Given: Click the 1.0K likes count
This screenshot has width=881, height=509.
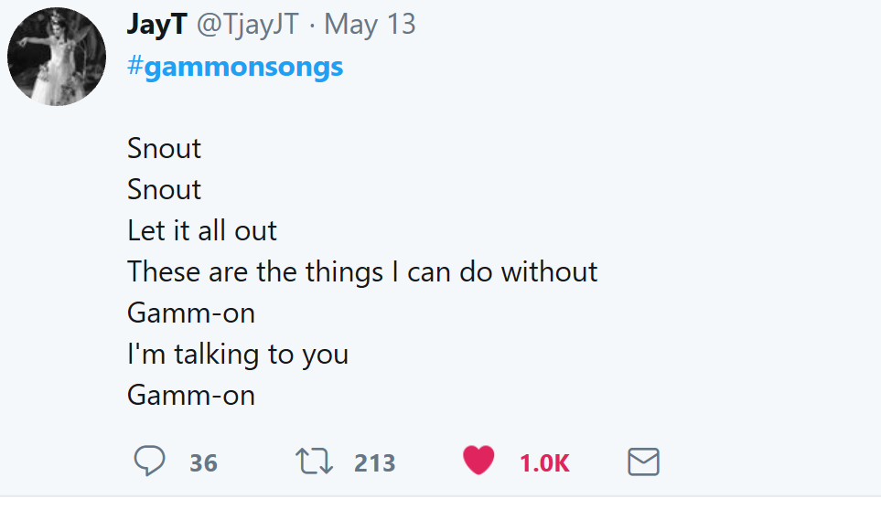Looking at the screenshot, I should tap(544, 463).
